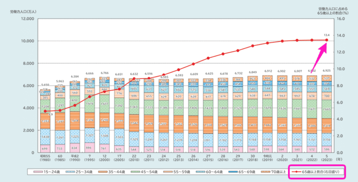Click the red line data point for 2023
The width and height of the screenshot is (358, 182).
(327, 40)
